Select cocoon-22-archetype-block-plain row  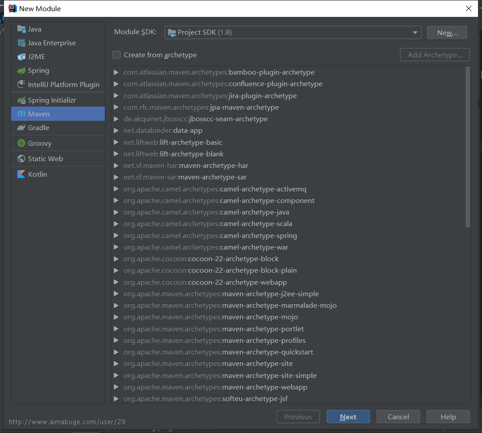tap(288, 270)
